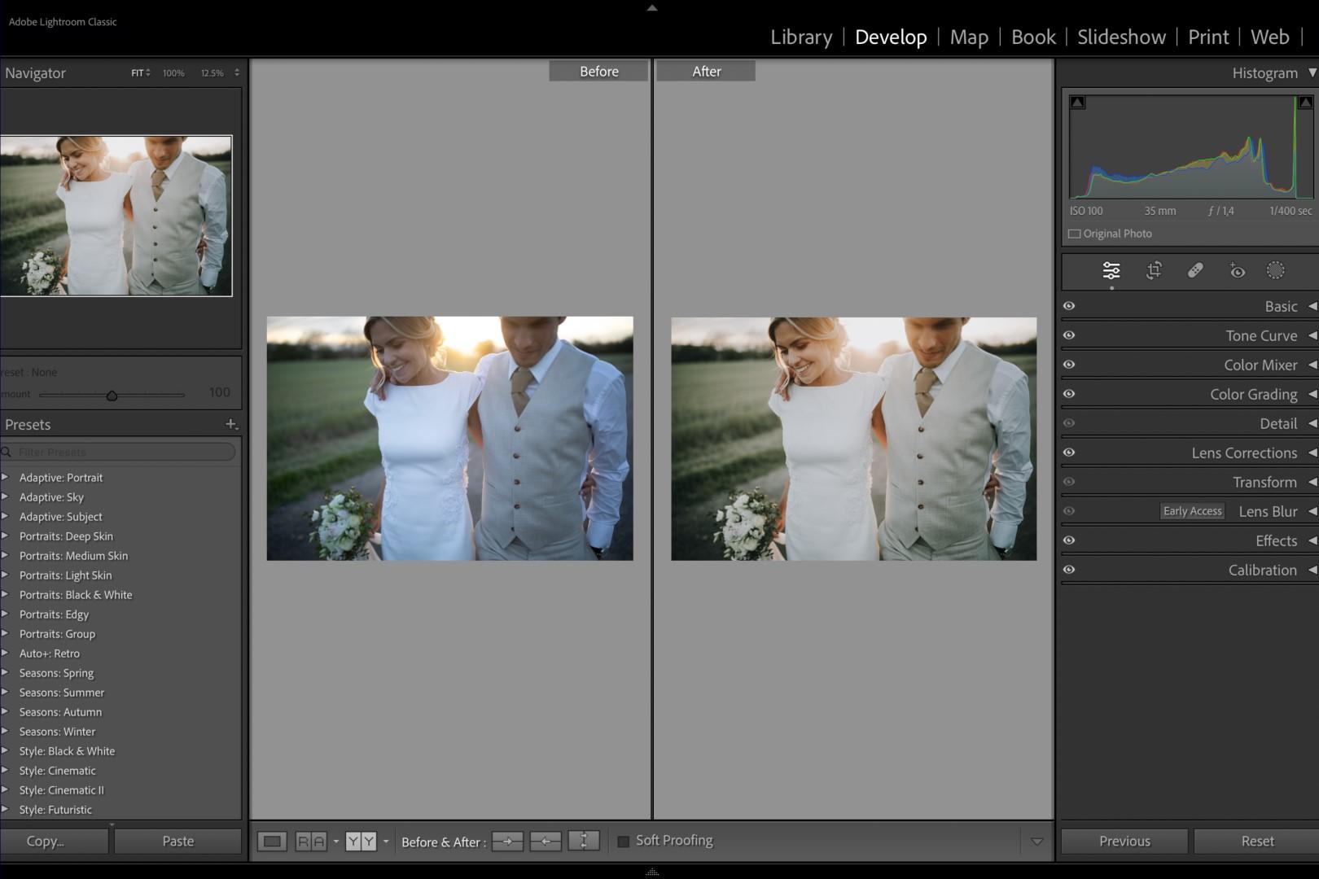Expand the Adaptive: Portrait preset group
1319x879 pixels.
(5, 477)
